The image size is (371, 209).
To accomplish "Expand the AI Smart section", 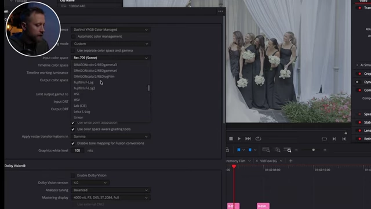I will (357, 65).
